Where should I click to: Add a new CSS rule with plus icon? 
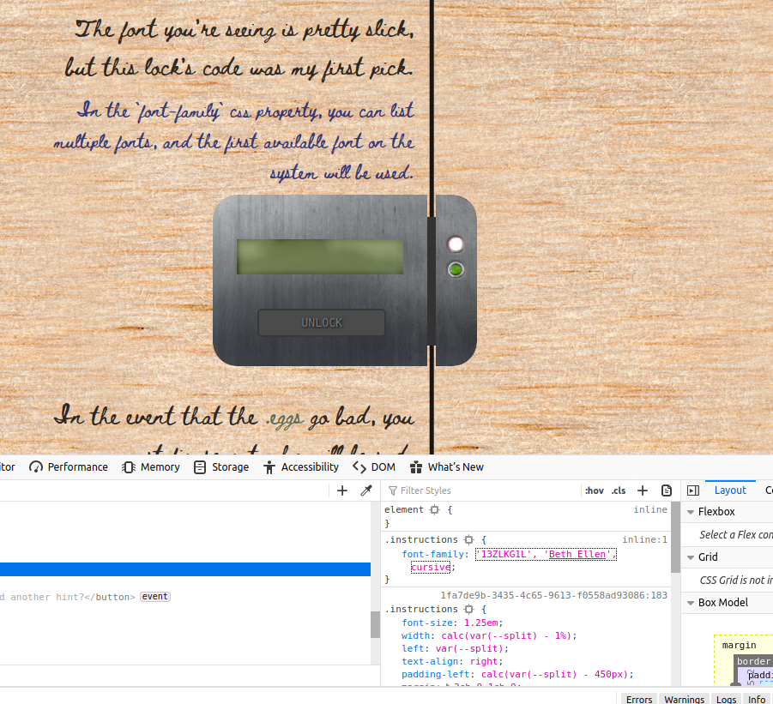tap(643, 490)
